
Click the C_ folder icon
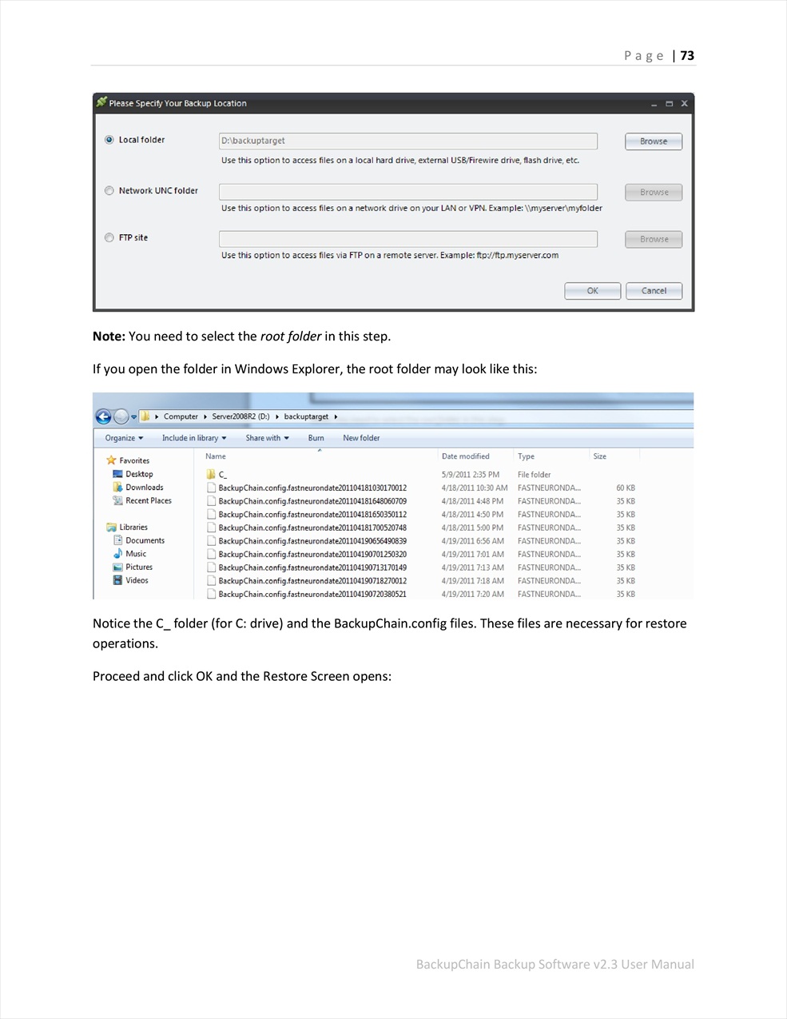click(211, 475)
